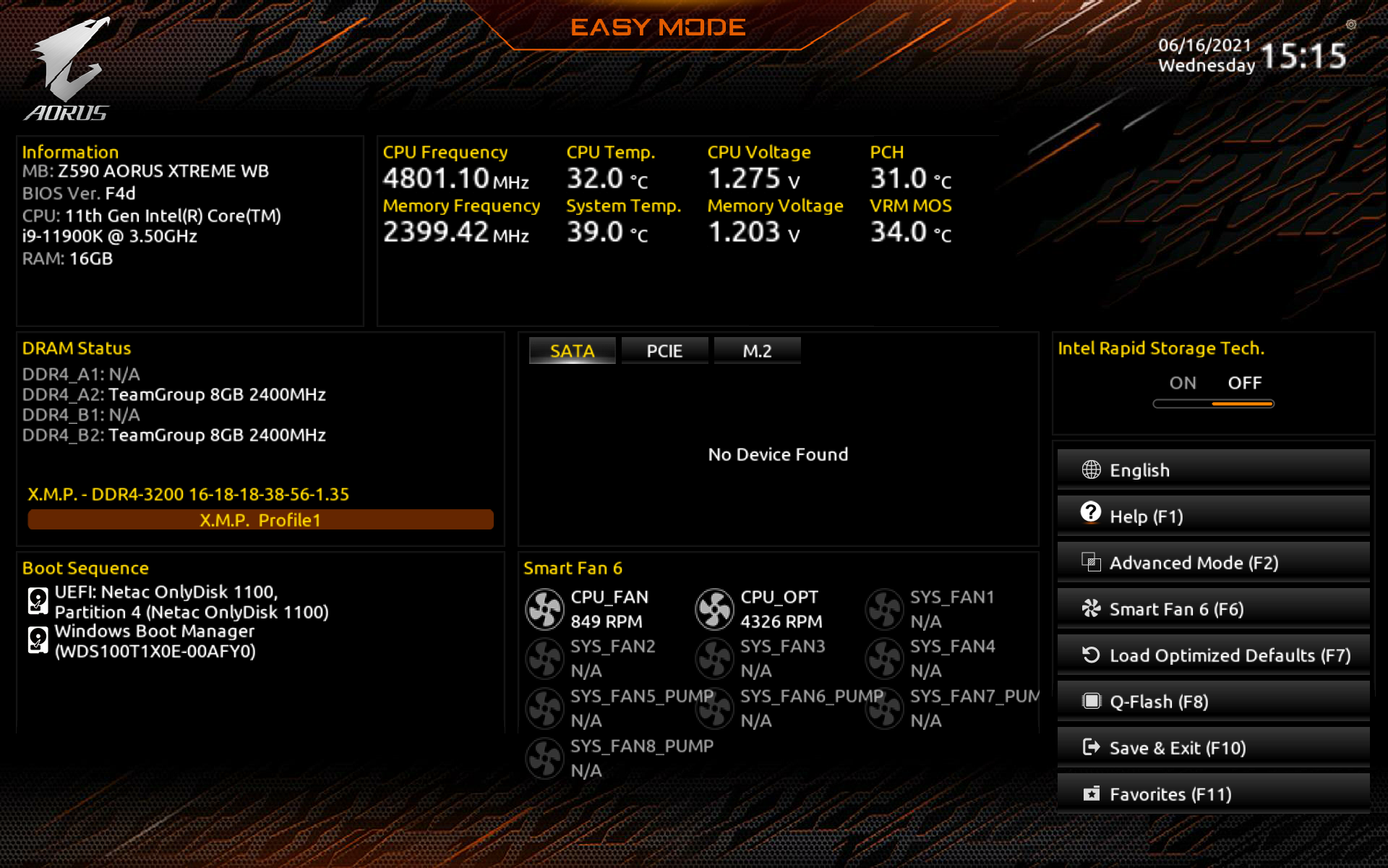Click the CPU_FAN fan icon
The height and width of the screenshot is (868, 1388).
pyautogui.click(x=544, y=609)
